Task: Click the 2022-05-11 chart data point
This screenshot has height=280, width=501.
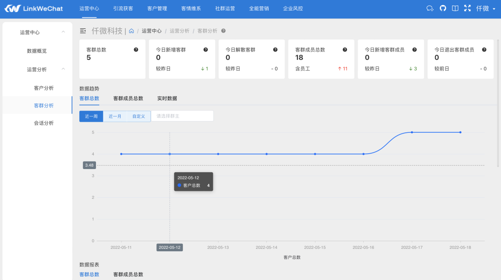Action: point(121,154)
